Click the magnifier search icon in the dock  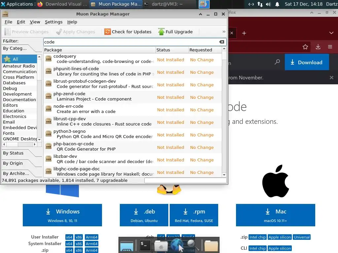coord(193,245)
